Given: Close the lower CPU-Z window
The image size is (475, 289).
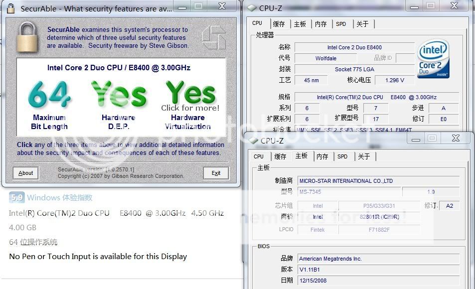Looking at the screenshot, I should point(456,139).
